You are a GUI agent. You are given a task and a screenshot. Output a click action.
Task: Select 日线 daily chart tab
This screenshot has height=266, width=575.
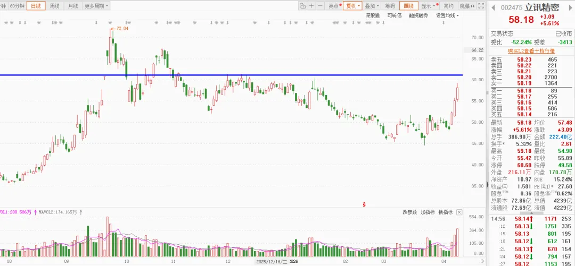tap(36, 6)
